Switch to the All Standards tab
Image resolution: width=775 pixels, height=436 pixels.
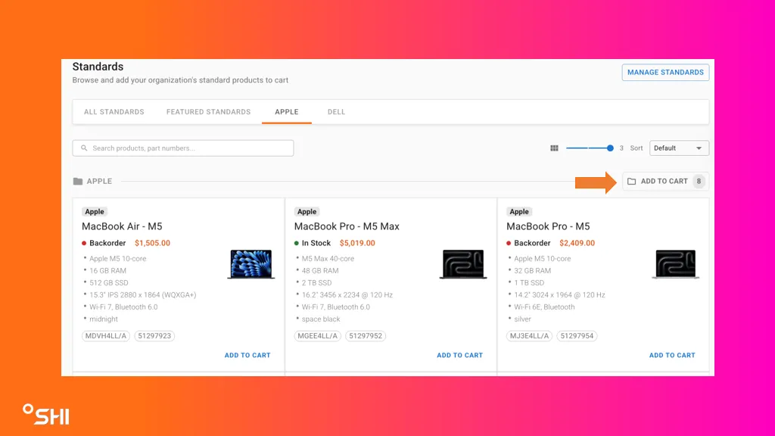click(x=114, y=112)
